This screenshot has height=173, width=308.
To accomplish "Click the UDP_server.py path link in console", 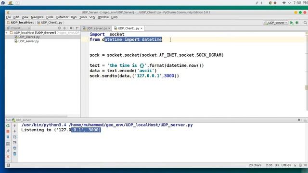I will (x=131, y=125).
